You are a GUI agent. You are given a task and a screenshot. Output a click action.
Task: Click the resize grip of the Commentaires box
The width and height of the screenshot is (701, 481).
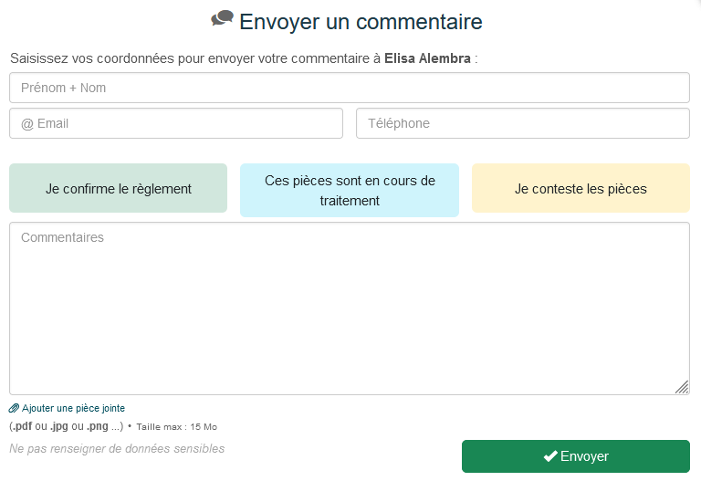[682, 387]
